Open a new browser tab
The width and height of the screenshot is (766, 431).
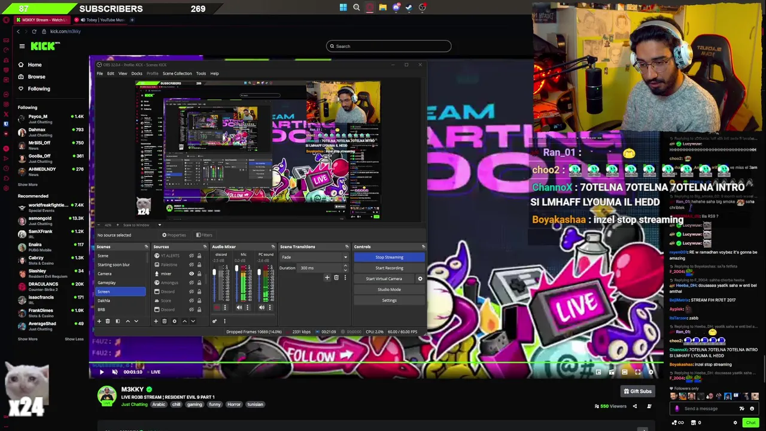(x=132, y=20)
